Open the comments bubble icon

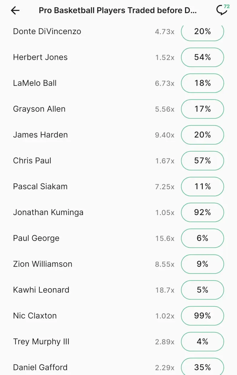tap(222, 10)
